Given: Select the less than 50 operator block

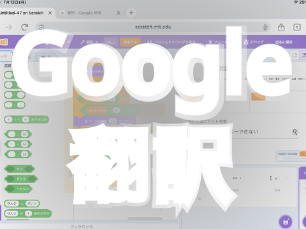Looking at the screenshot, I should pyautogui.click(x=18, y=144).
